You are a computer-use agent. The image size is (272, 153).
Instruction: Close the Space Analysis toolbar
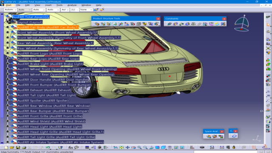tap(222, 132)
